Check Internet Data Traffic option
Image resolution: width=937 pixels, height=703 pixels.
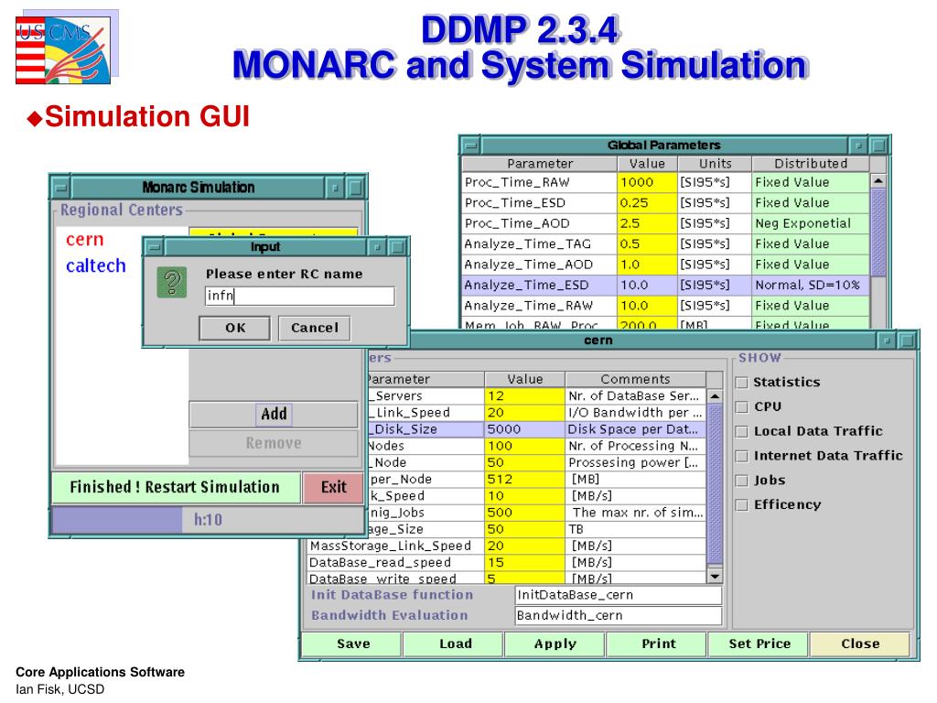[x=741, y=456]
